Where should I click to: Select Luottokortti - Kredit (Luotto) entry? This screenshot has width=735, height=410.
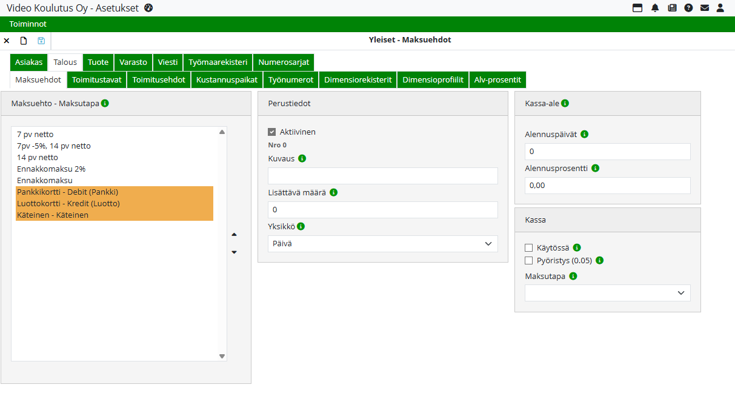coord(68,203)
